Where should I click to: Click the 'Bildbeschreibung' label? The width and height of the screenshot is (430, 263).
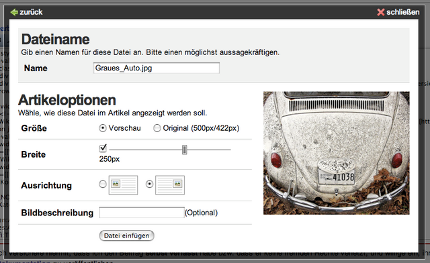[57, 213]
